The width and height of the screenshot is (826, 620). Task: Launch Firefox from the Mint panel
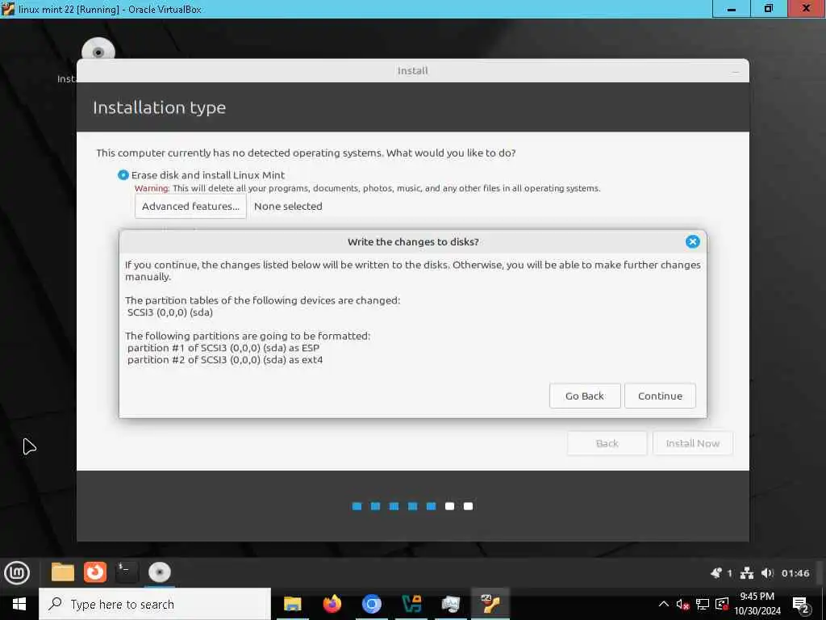click(x=95, y=572)
